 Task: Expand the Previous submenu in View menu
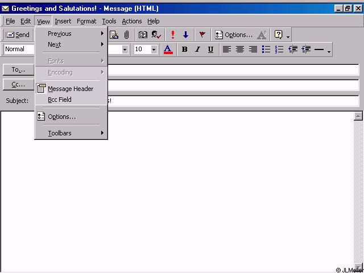pyautogui.click(x=71, y=34)
